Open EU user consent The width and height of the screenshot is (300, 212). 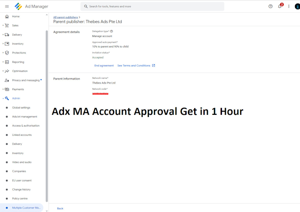tap(22, 180)
